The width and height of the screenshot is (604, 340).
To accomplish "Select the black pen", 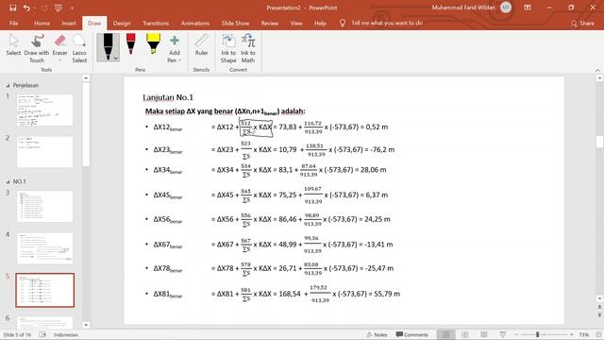I will point(108,47).
